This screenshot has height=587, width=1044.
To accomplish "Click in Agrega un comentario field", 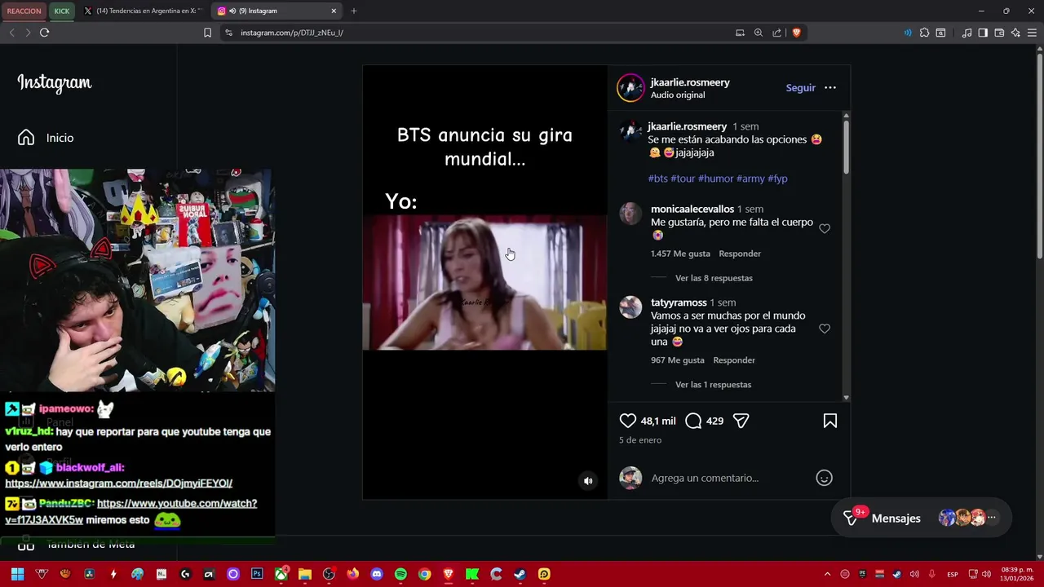I will click(x=730, y=478).
